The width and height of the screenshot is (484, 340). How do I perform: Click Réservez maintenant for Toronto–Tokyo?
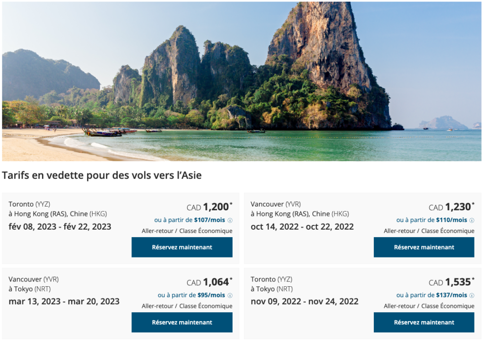coord(424,323)
